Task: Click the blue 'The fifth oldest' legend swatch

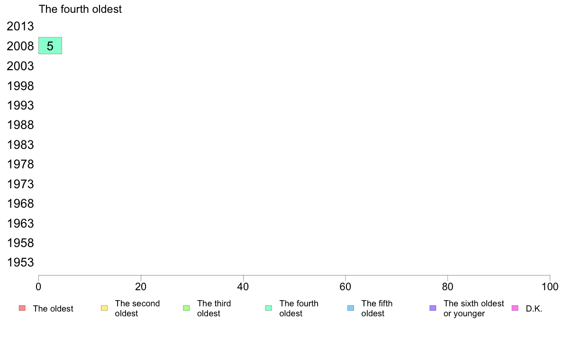Action: tap(351, 308)
